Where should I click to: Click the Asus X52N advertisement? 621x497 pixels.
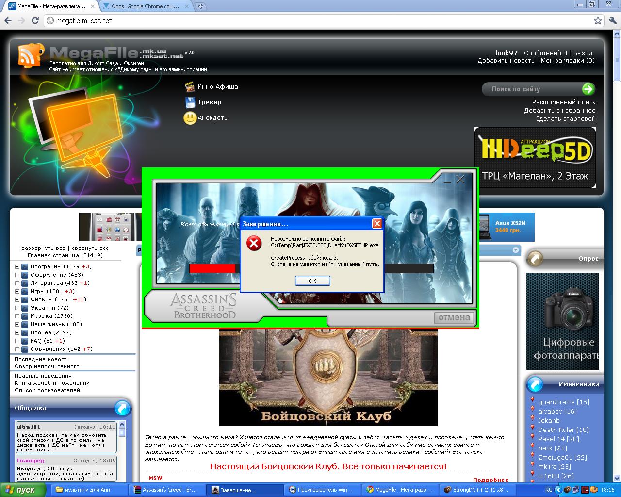(507, 227)
